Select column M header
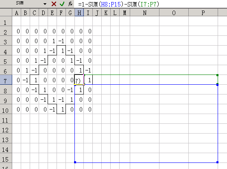This screenshot has height=169, width=227. pyautogui.click(x=124, y=13)
